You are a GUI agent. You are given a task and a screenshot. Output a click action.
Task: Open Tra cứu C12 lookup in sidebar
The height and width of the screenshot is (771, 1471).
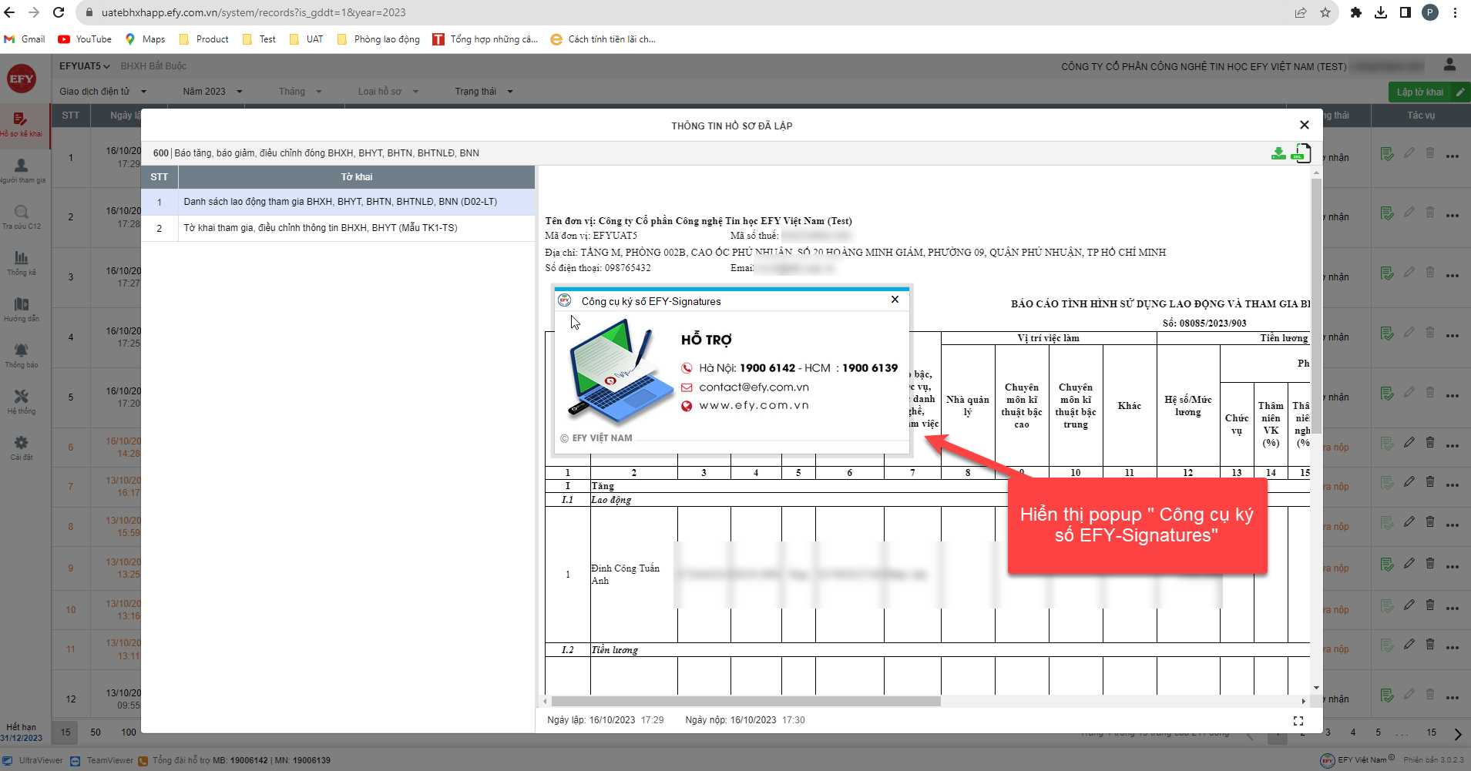(x=22, y=216)
